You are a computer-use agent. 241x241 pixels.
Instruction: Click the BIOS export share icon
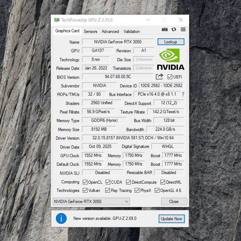coord(159,77)
